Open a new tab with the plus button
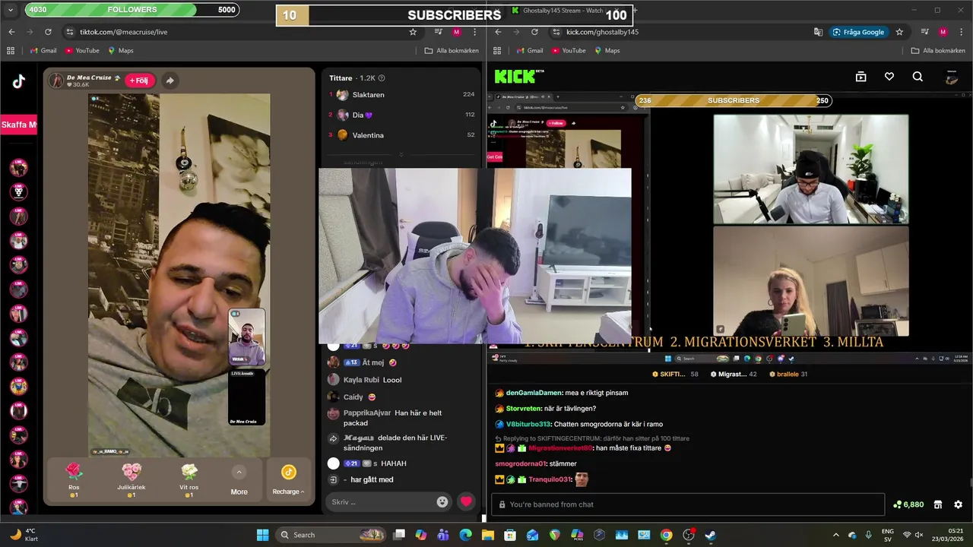Viewport: 973px width, 547px height. [634, 10]
